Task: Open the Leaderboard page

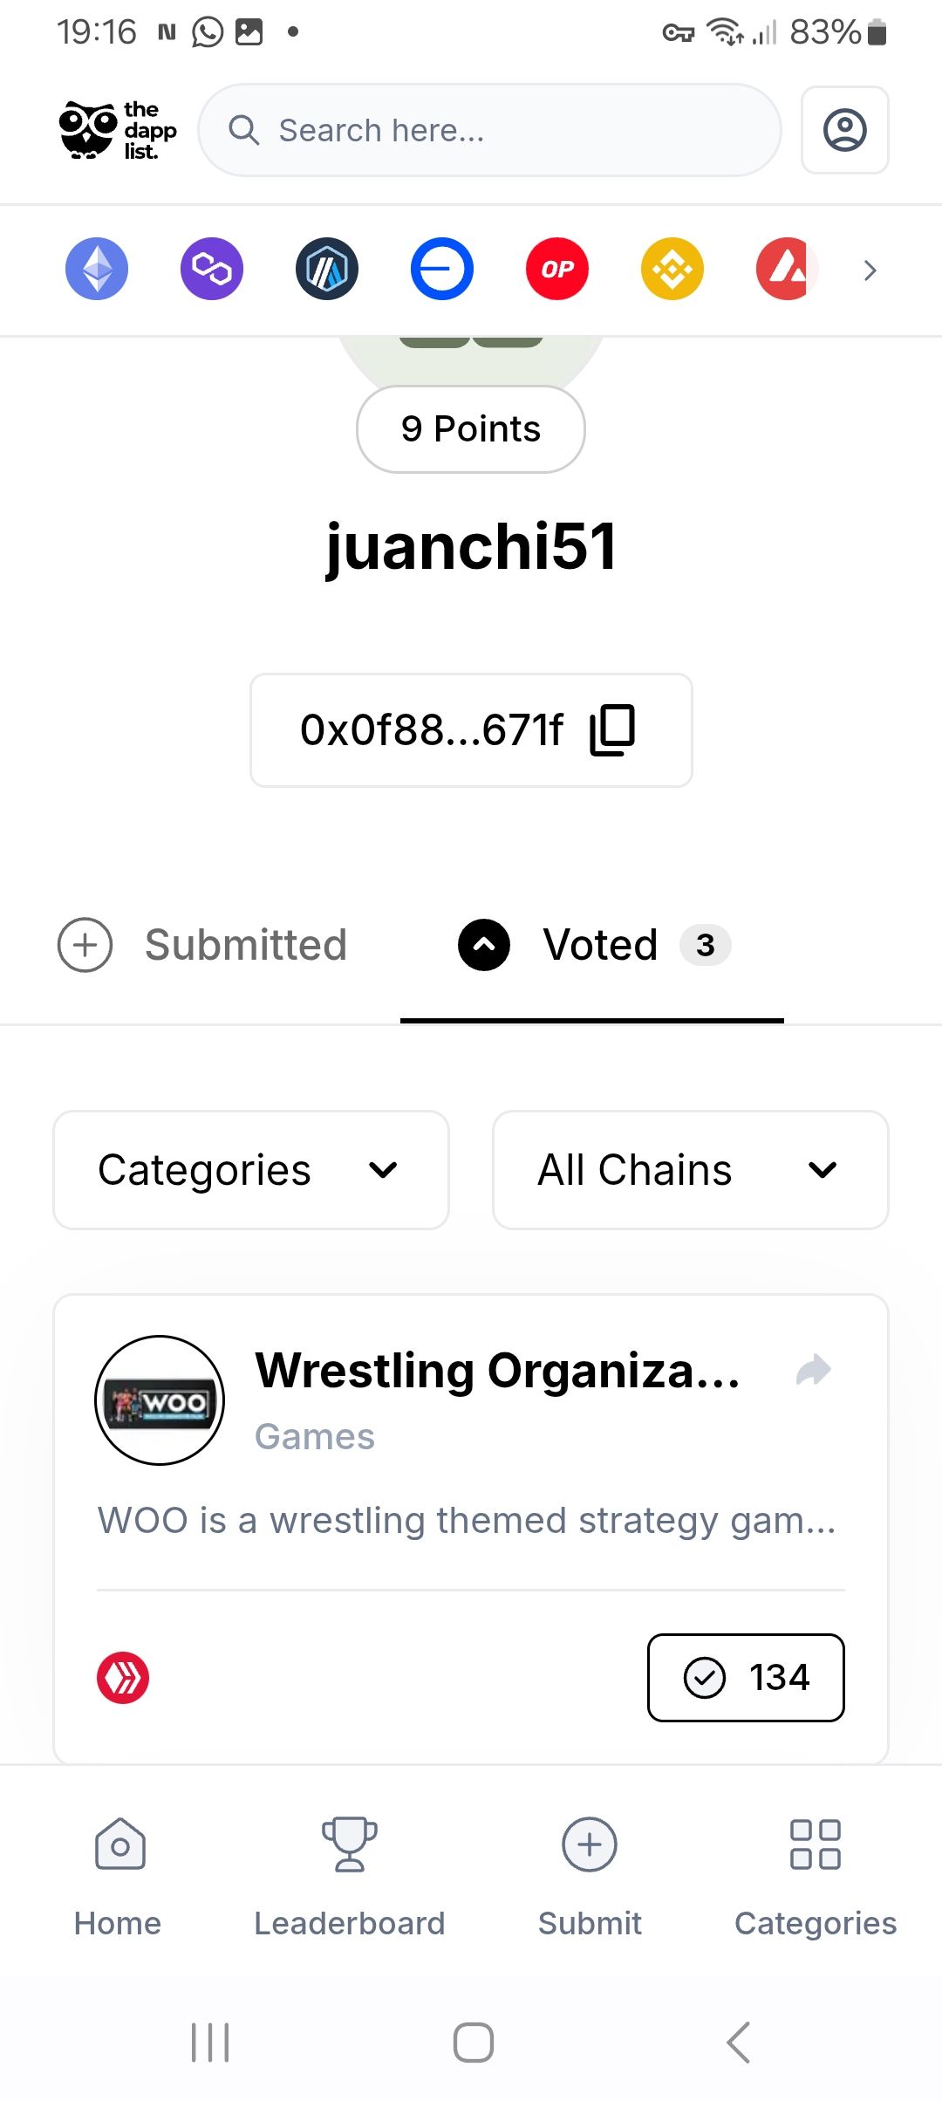Action: 349,1878
